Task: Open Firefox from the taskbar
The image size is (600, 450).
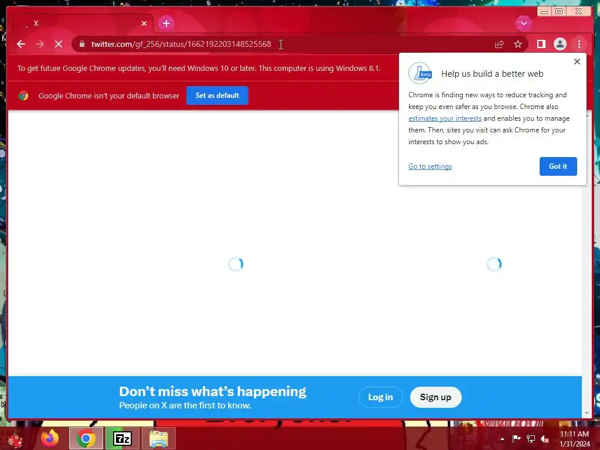Action: tap(50, 438)
